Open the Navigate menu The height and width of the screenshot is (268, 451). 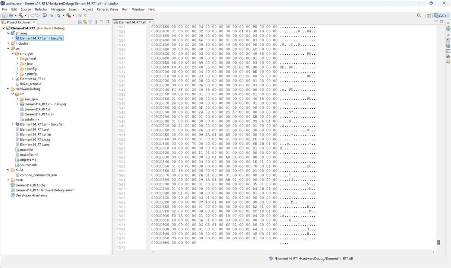(x=58, y=9)
